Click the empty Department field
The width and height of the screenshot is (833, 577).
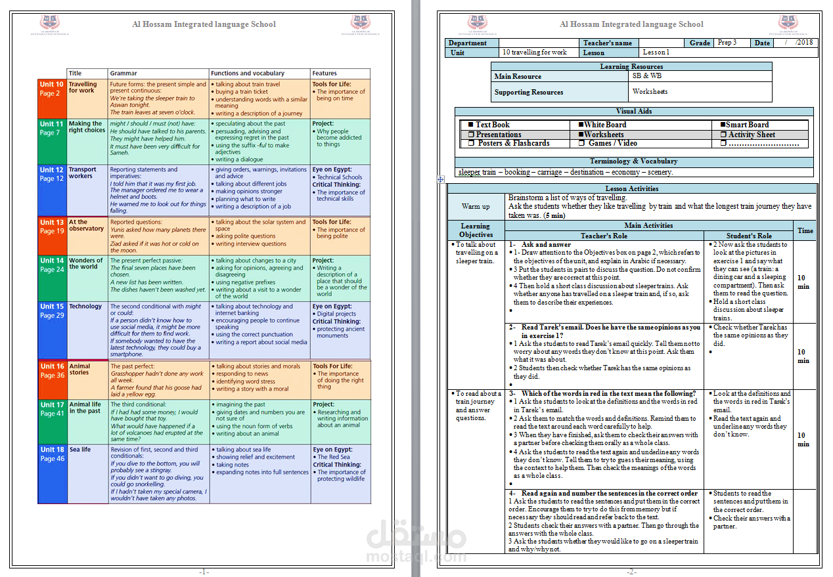(x=539, y=43)
